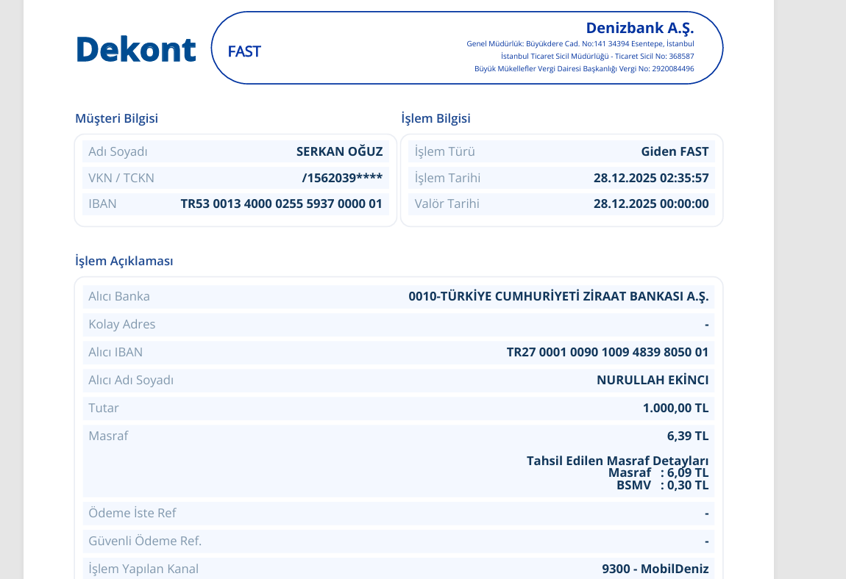
Task: Select sender IBAN TR53 0013 4000 0255 5937 0000 01
Action: point(281,204)
